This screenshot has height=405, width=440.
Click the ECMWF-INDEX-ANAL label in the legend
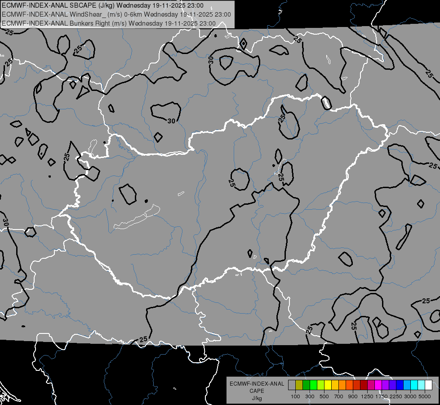(x=257, y=384)
